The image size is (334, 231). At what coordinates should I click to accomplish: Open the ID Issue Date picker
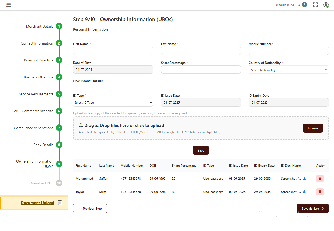[x=201, y=102]
